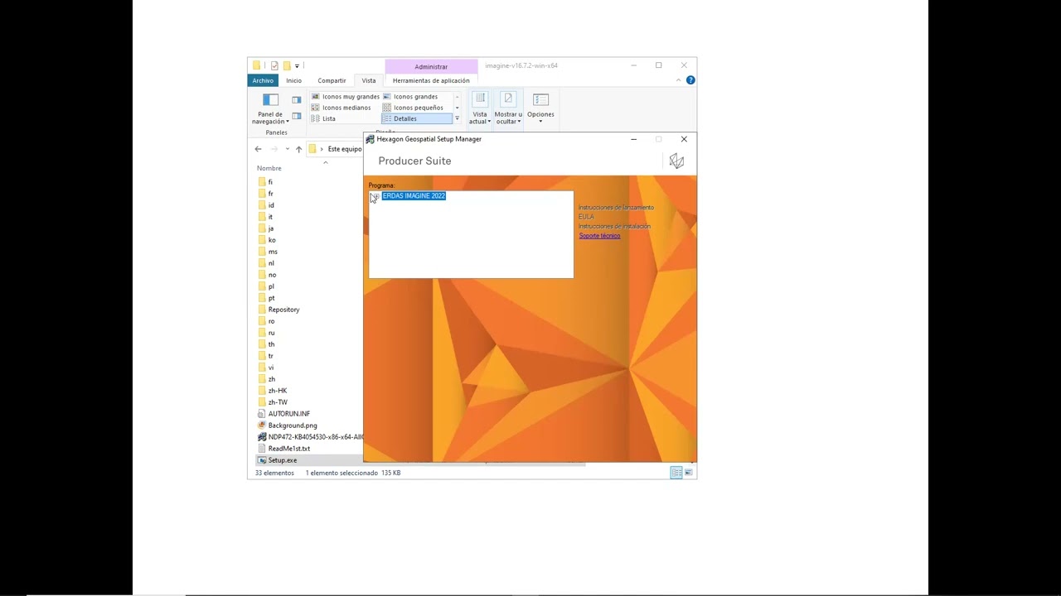1061x596 pixels.
Task: Select the Background.png file
Action: tap(287, 425)
